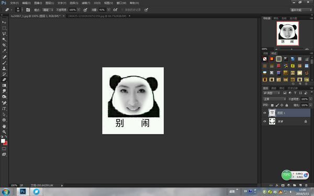The height and width of the screenshot is (196, 314).
Task: Select the Eyedropper tool
Action: coord(4,51)
